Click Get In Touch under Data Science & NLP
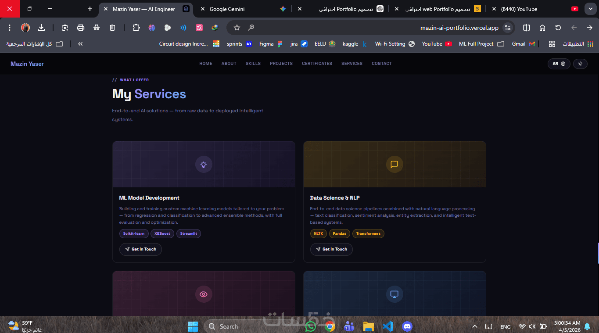 click(331, 249)
